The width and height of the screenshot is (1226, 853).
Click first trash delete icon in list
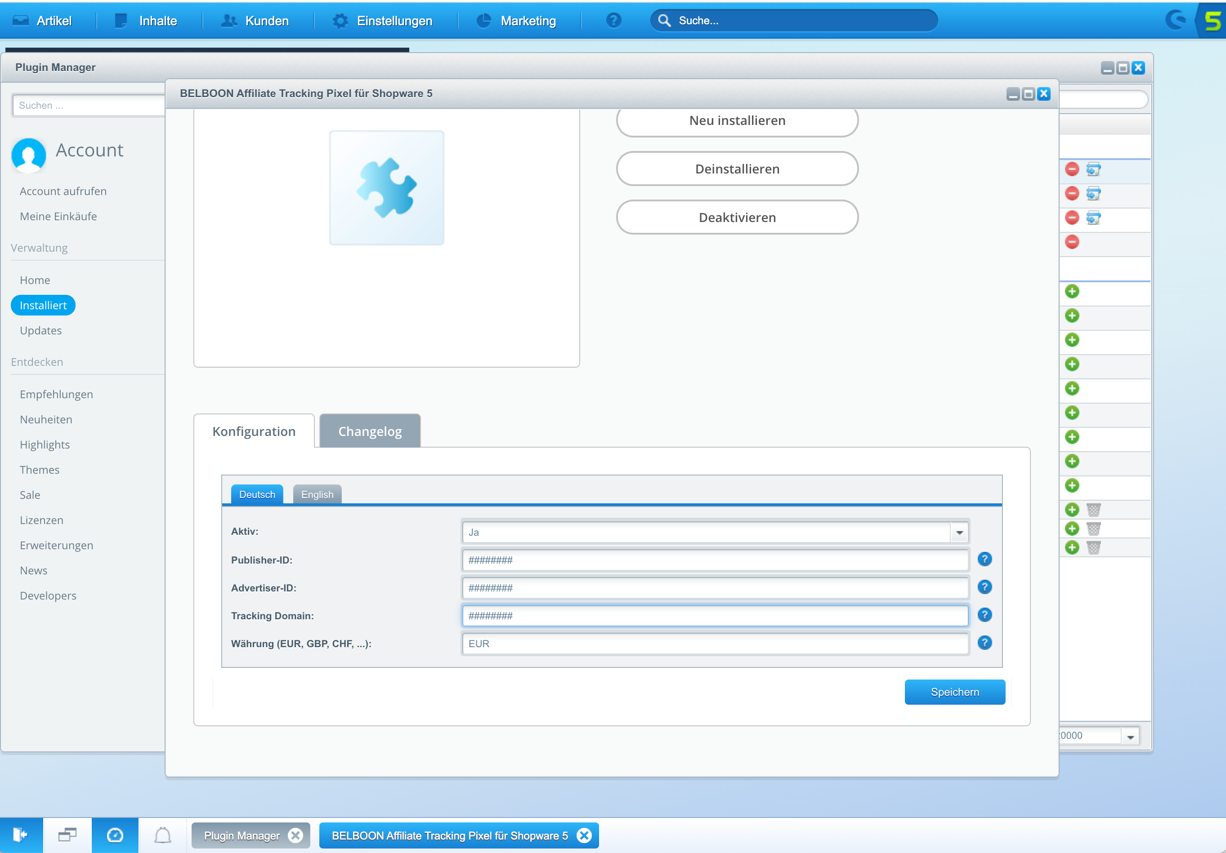click(1094, 510)
